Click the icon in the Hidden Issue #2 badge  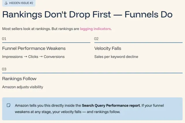tap(6, 3)
